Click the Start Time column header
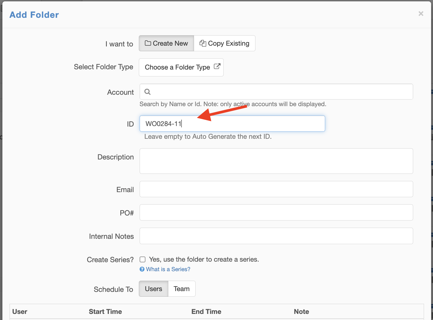433x320 pixels. [105, 312]
